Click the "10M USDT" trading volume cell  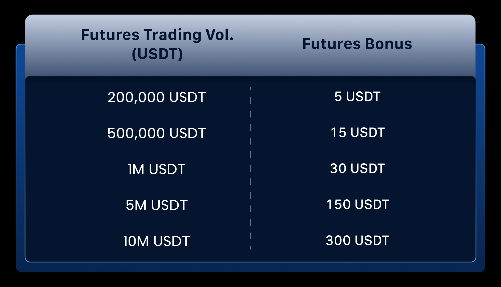(x=157, y=241)
